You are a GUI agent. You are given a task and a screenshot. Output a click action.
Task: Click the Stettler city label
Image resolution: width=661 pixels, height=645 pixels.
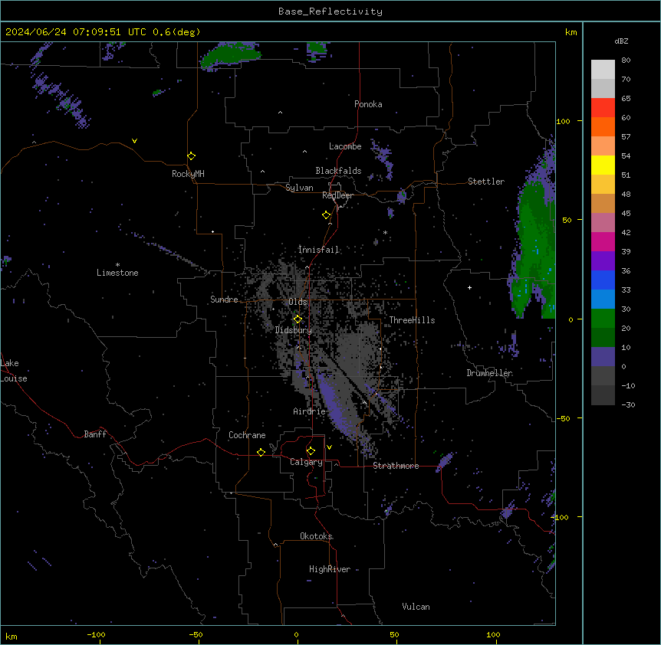pyautogui.click(x=486, y=182)
